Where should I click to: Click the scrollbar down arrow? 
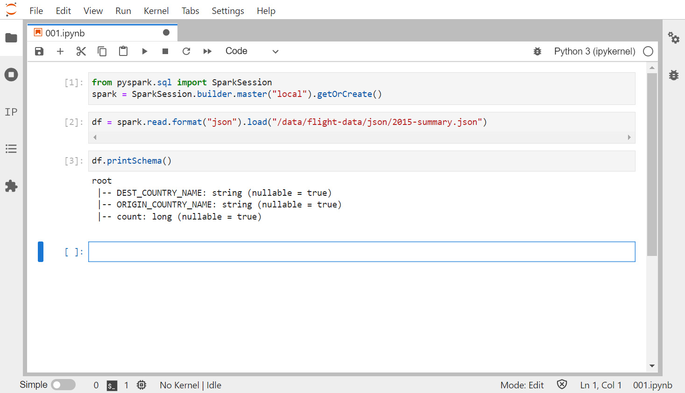(652, 366)
